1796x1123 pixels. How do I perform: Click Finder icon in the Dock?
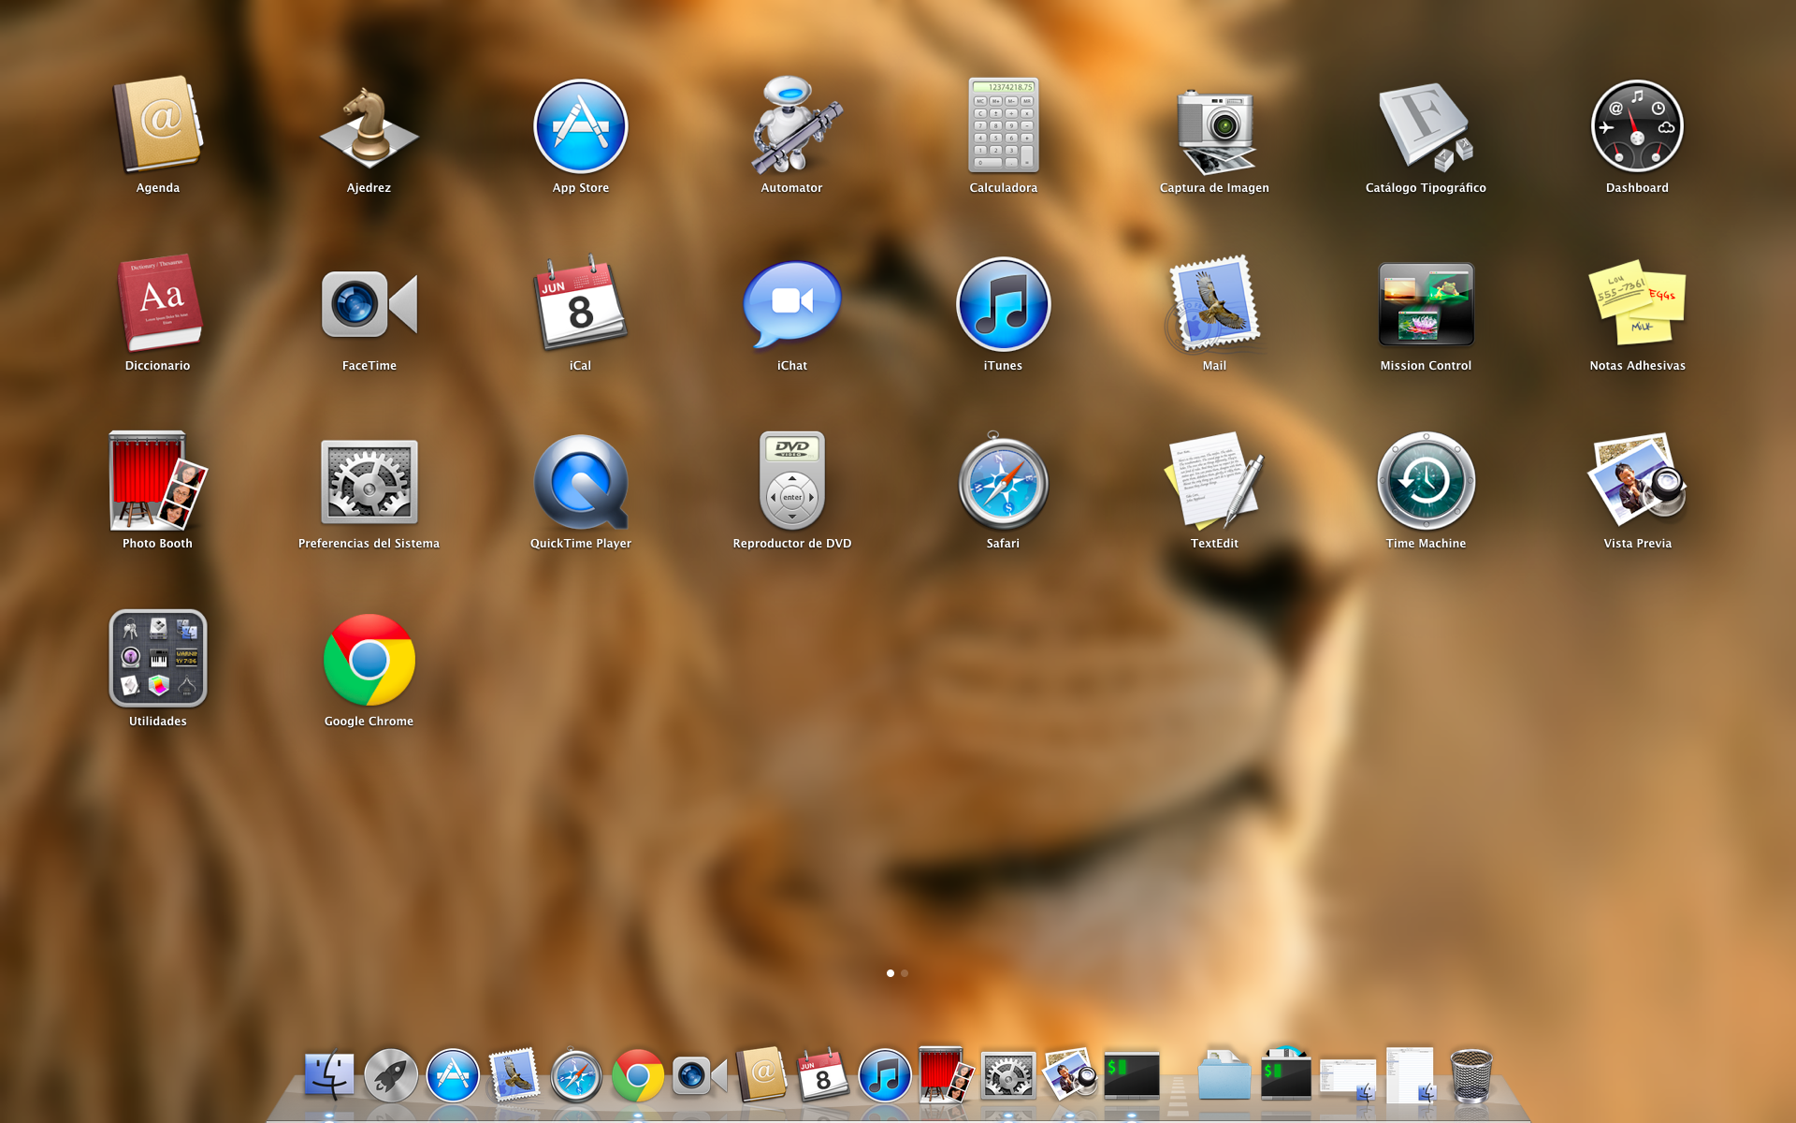[x=328, y=1075]
